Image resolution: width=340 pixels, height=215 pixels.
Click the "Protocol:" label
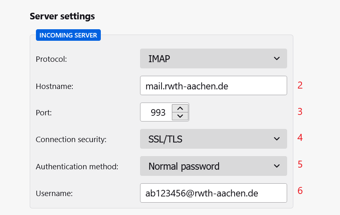pos(51,59)
